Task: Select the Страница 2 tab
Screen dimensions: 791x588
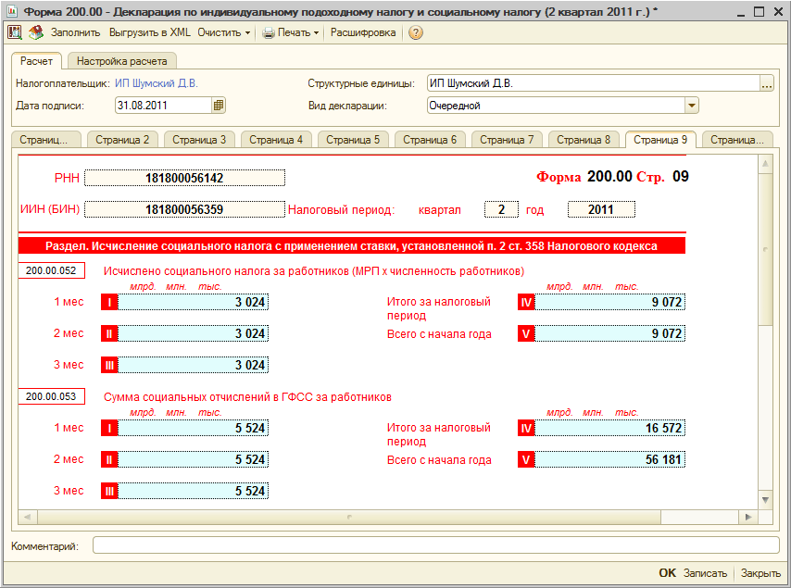Action: pyautogui.click(x=121, y=140)
